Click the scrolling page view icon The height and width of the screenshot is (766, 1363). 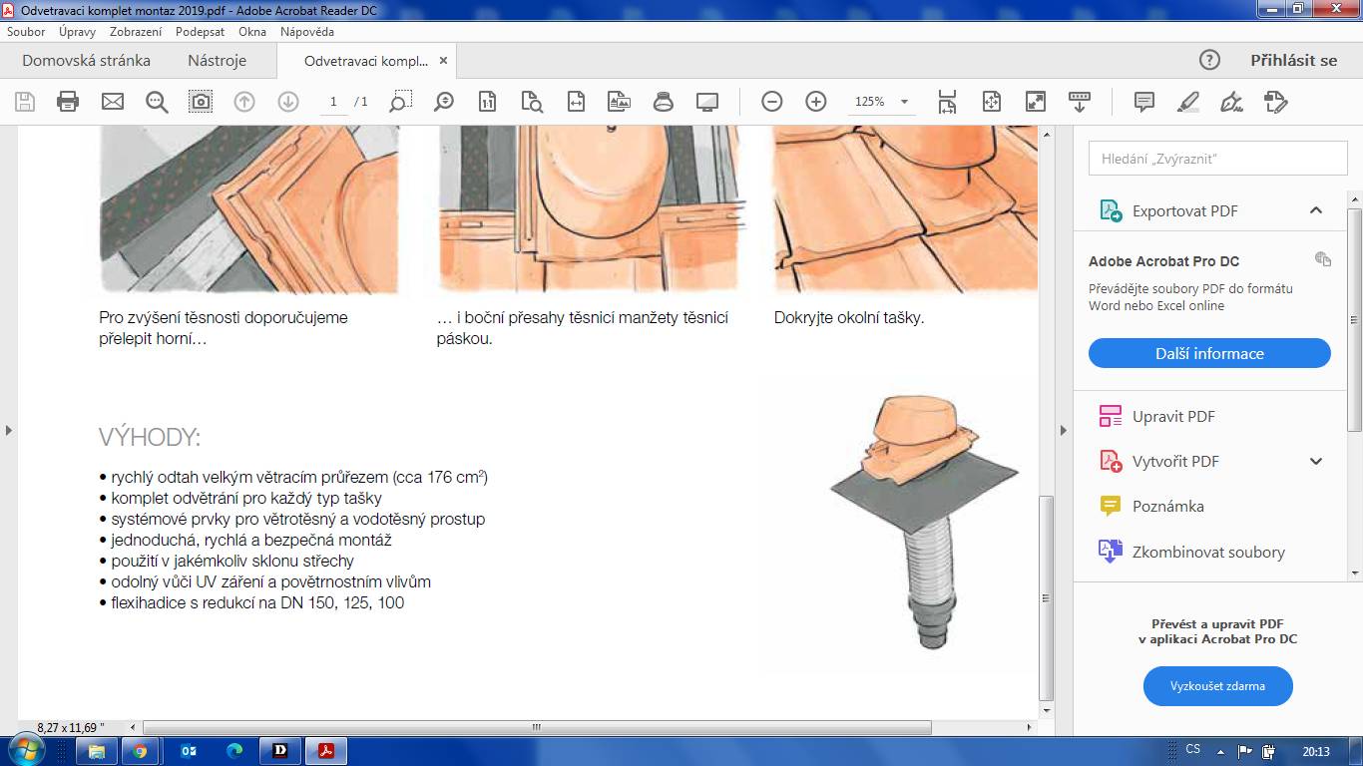pos(947,102)
